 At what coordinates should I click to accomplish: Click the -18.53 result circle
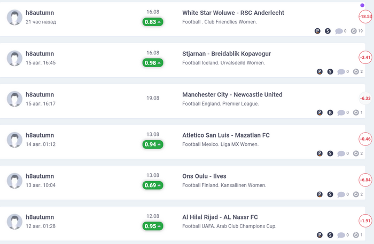[x=366, y=17]
